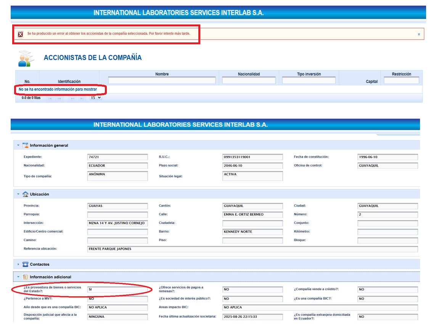Click the Expediente field showing 74721
This screenshot has width=428, height=325.
[x=117, y=157]
